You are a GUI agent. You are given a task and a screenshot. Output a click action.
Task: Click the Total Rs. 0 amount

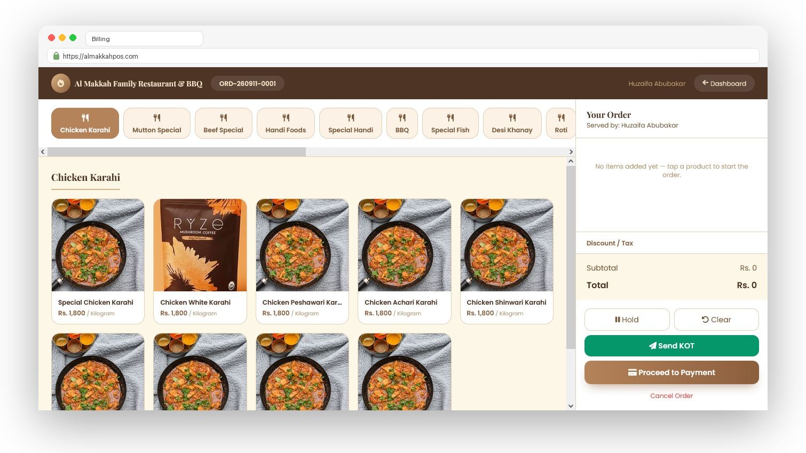pos(747,285)
